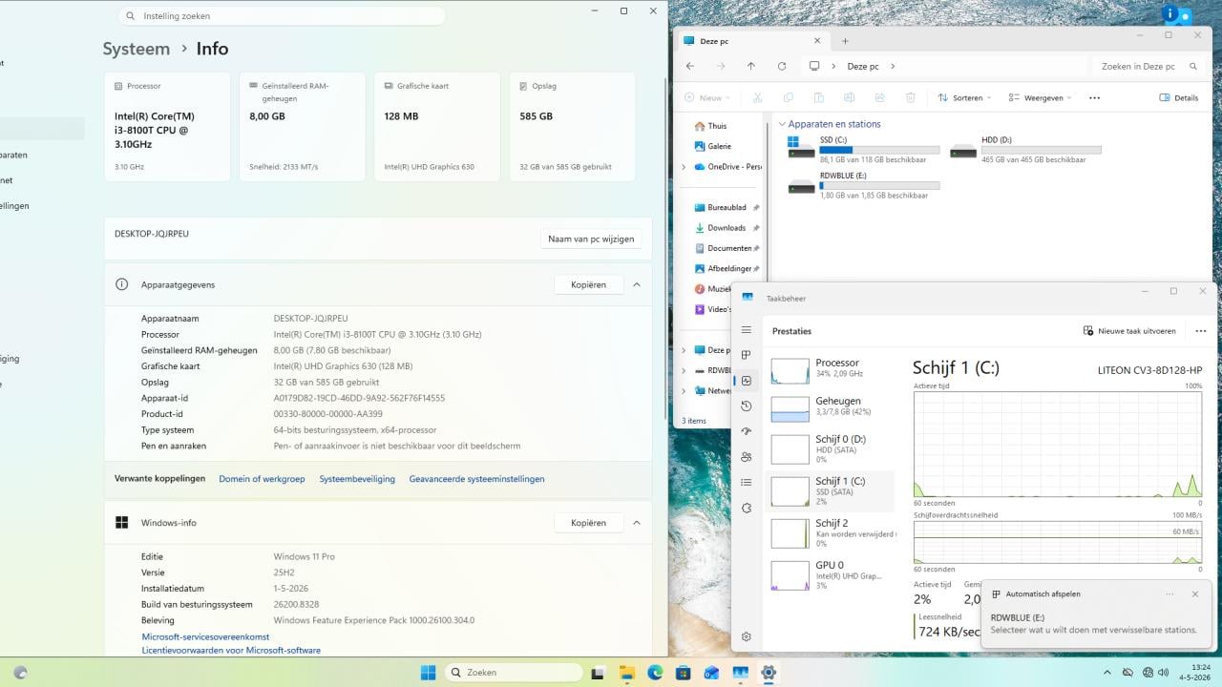Image resolution: width=1222 pixels, height=687 pixels.
Task: Open Microsoft Edge from the taskbar
Action: (655, 673)
